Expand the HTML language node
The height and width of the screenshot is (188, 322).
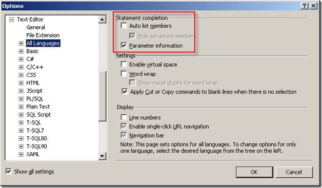pos(21,83)
